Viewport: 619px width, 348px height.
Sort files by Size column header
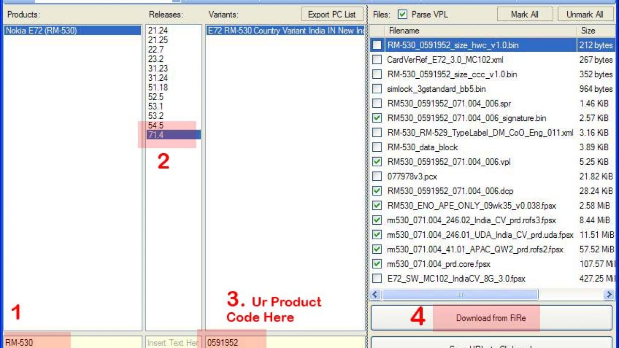click(x=596, y=30)
